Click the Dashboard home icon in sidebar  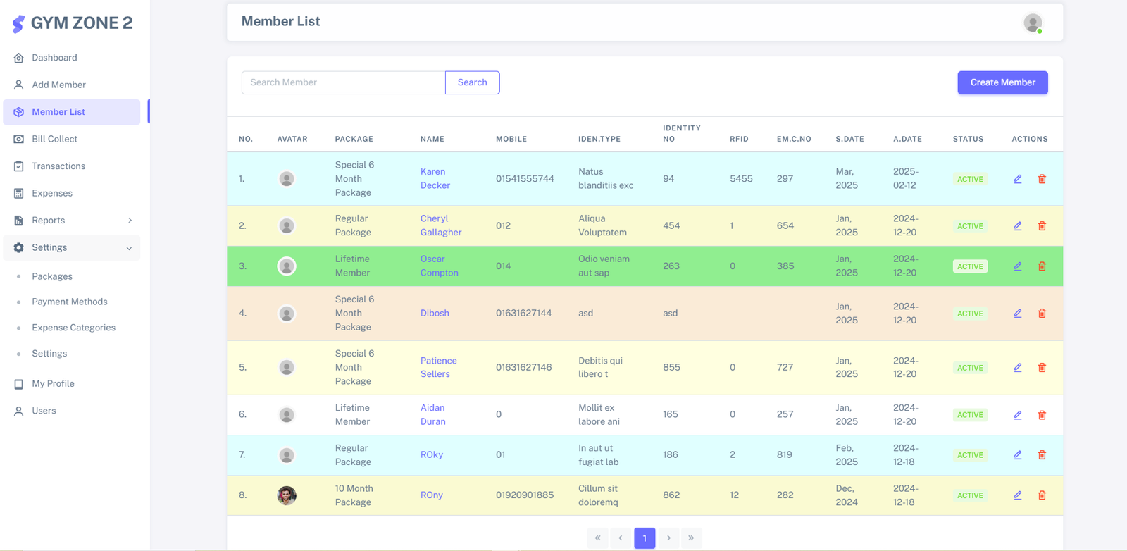[x=19, y=58]
